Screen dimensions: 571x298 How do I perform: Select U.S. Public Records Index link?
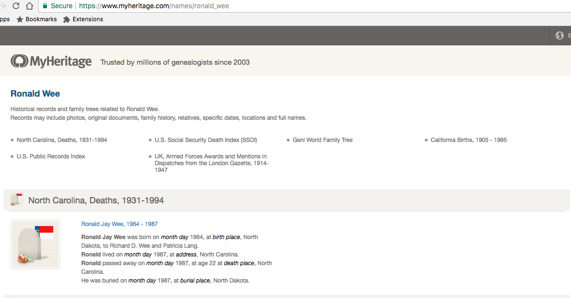pyautogui.click(x=51, y=156)
